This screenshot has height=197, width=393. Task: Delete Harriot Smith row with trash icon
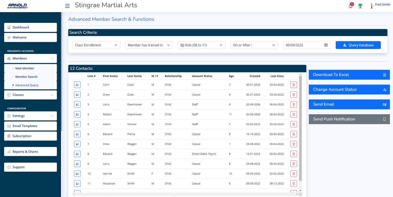[294, 174]
